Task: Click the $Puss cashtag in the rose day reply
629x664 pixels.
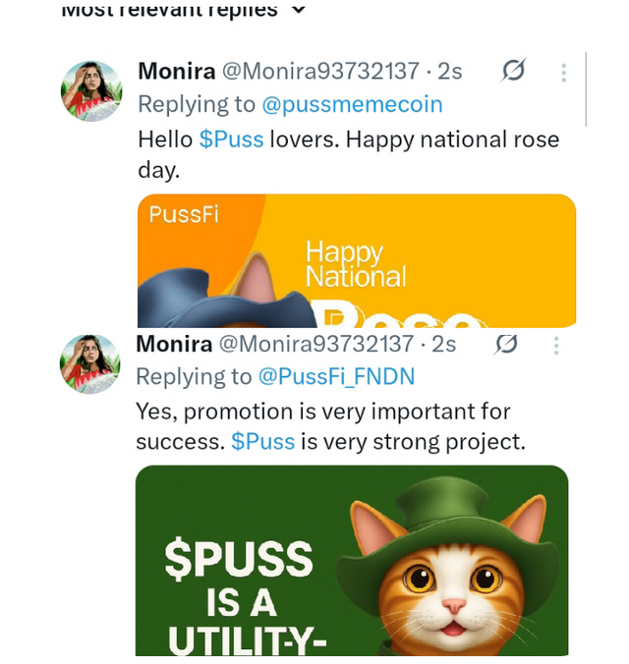Action: [231, 138]
